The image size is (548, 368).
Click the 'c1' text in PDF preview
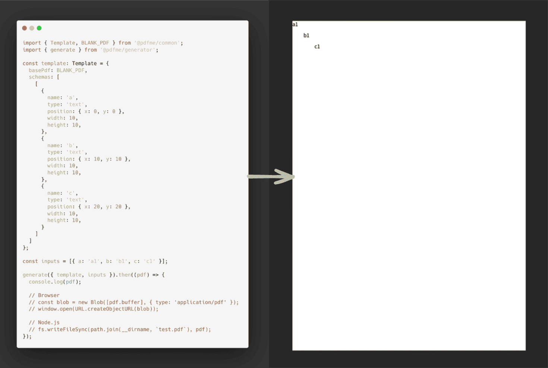(317, 47)
